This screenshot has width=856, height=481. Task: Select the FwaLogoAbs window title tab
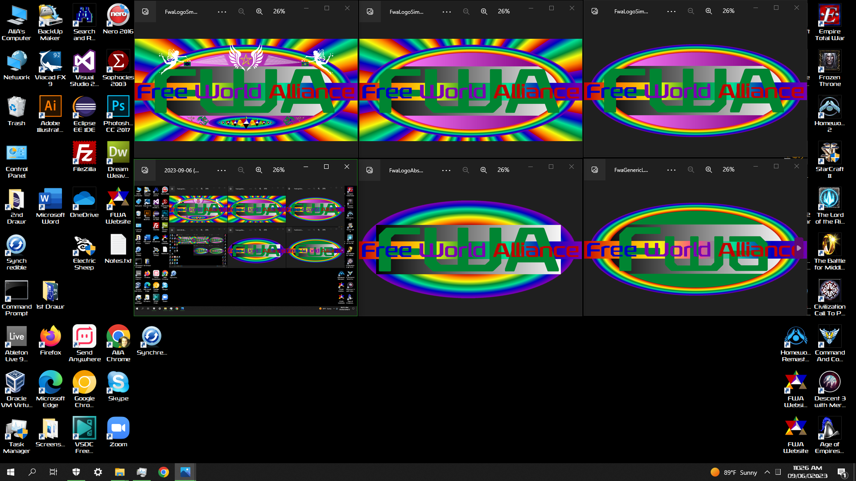tap(406, 170)
